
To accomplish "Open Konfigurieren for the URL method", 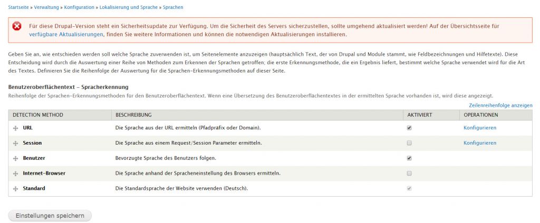I will pos(480,128).
